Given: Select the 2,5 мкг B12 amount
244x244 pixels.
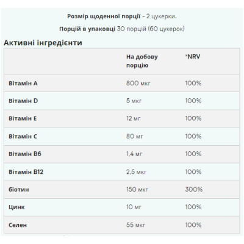Looking at the screenshot, I should 136,172.
